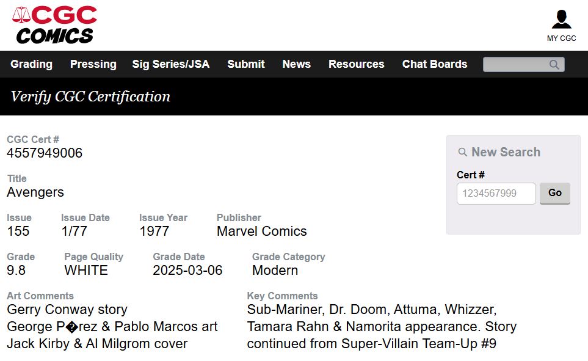
Task: Open My CGC account icon
Action: tap(561, 20)
